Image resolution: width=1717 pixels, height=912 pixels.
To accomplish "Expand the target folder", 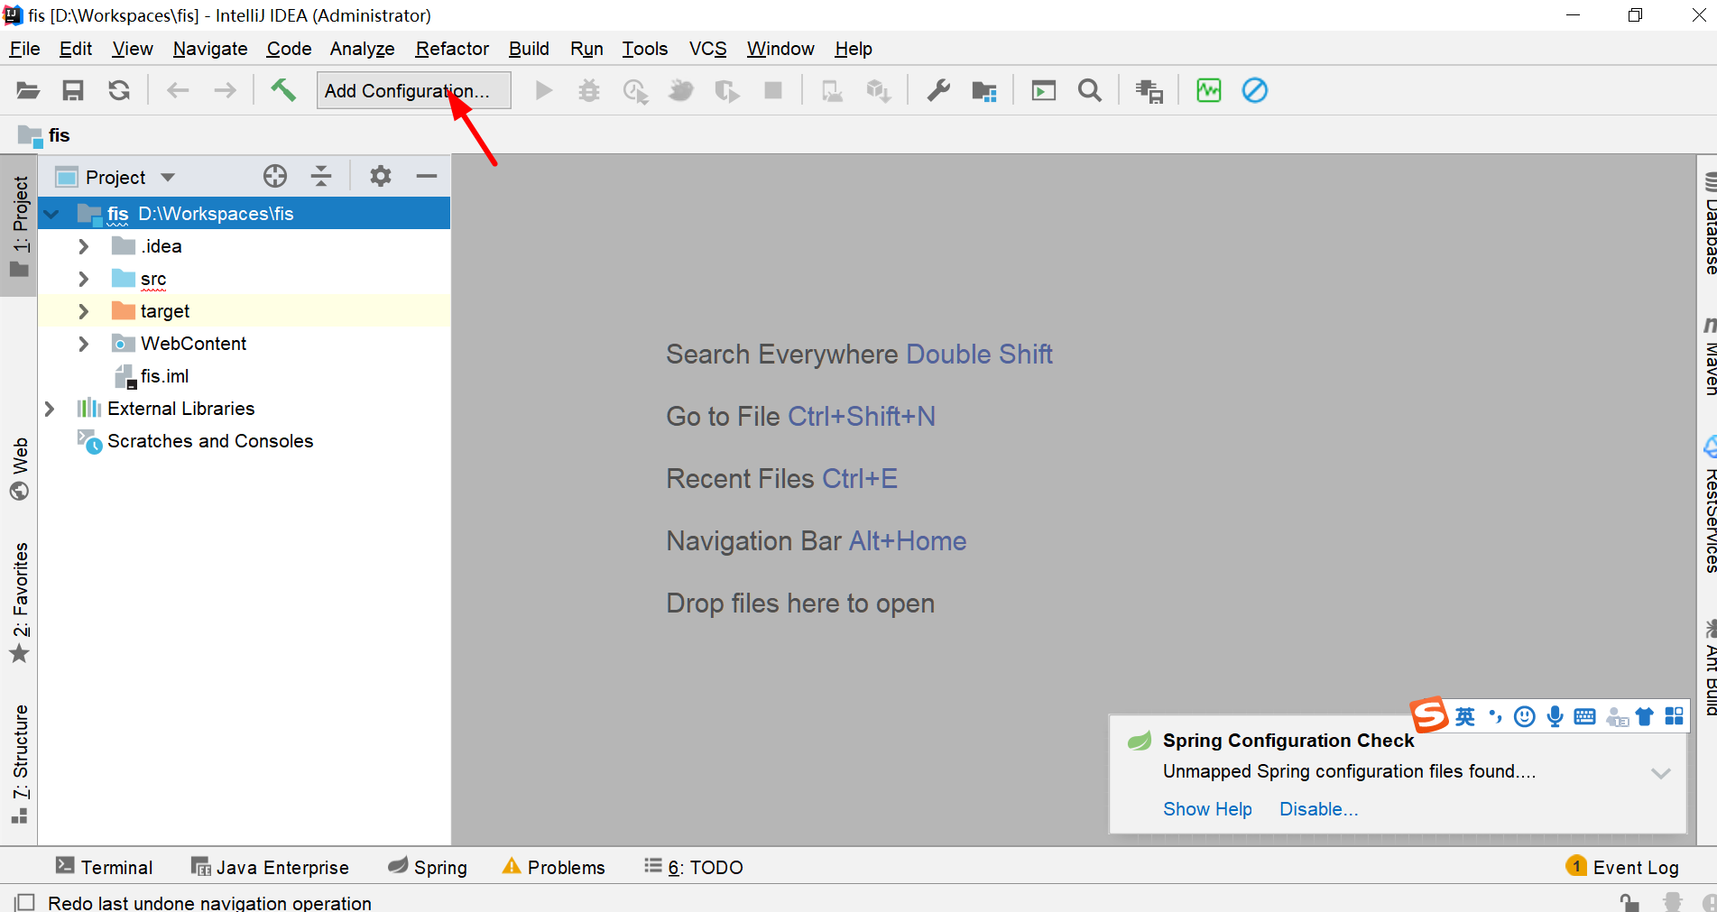I will [x=84, y=311].
